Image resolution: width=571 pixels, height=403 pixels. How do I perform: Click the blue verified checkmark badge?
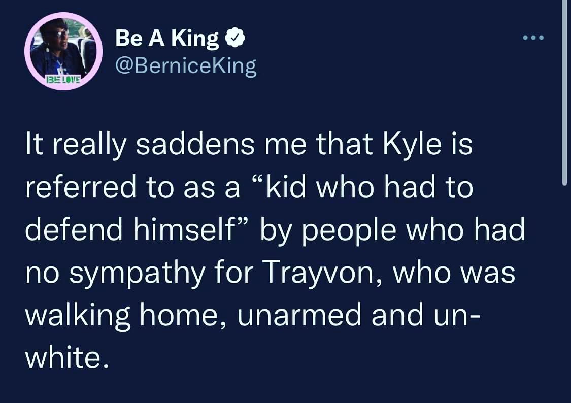tap(235, 38)
